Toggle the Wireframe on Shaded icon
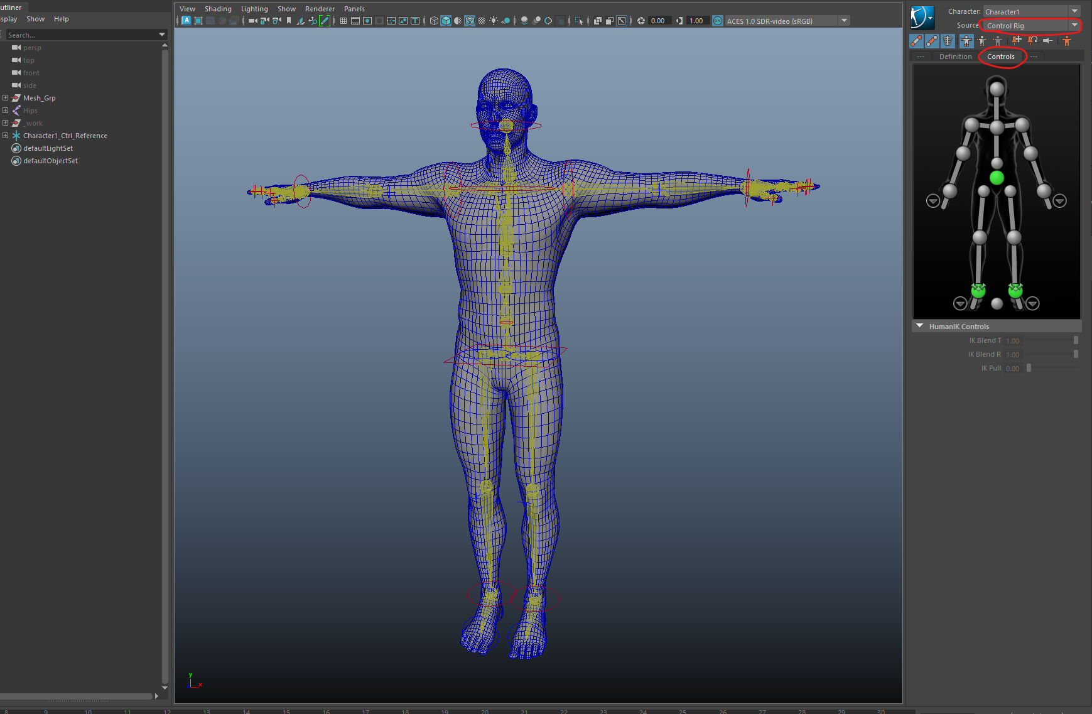Viewport: 1092px width, 714px height. tap(470, 21)
